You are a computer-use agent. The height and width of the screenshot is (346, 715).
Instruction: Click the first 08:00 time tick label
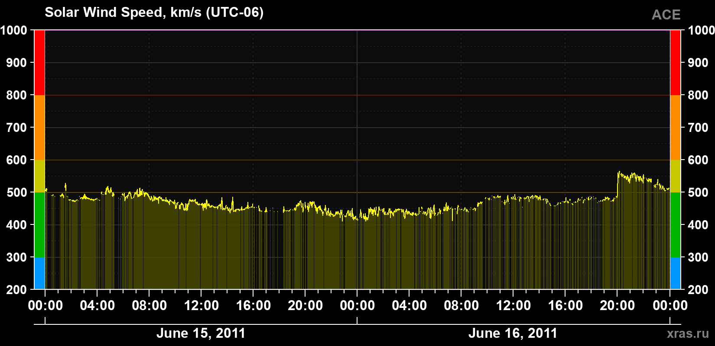click(149, 305)
